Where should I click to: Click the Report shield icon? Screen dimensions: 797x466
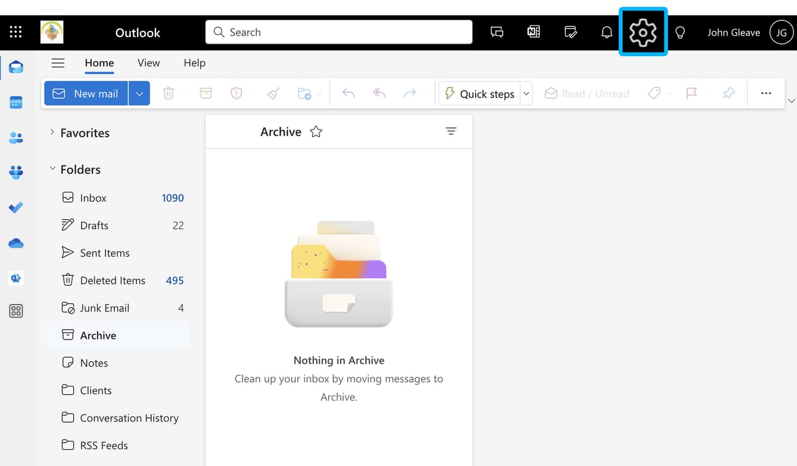click(236, 93)
